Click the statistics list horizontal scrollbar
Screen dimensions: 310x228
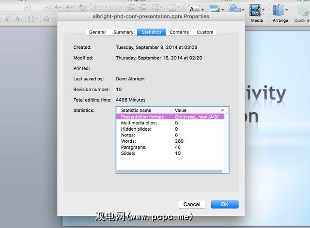tap(169, 171)
